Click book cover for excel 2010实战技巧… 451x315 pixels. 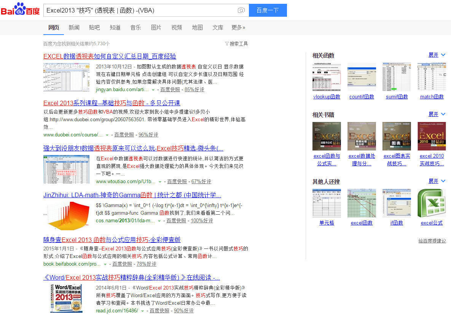pyautogui.click(x=432, y=136)
